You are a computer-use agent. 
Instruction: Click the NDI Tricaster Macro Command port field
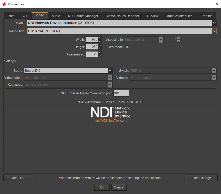click(x=121, y=93)
